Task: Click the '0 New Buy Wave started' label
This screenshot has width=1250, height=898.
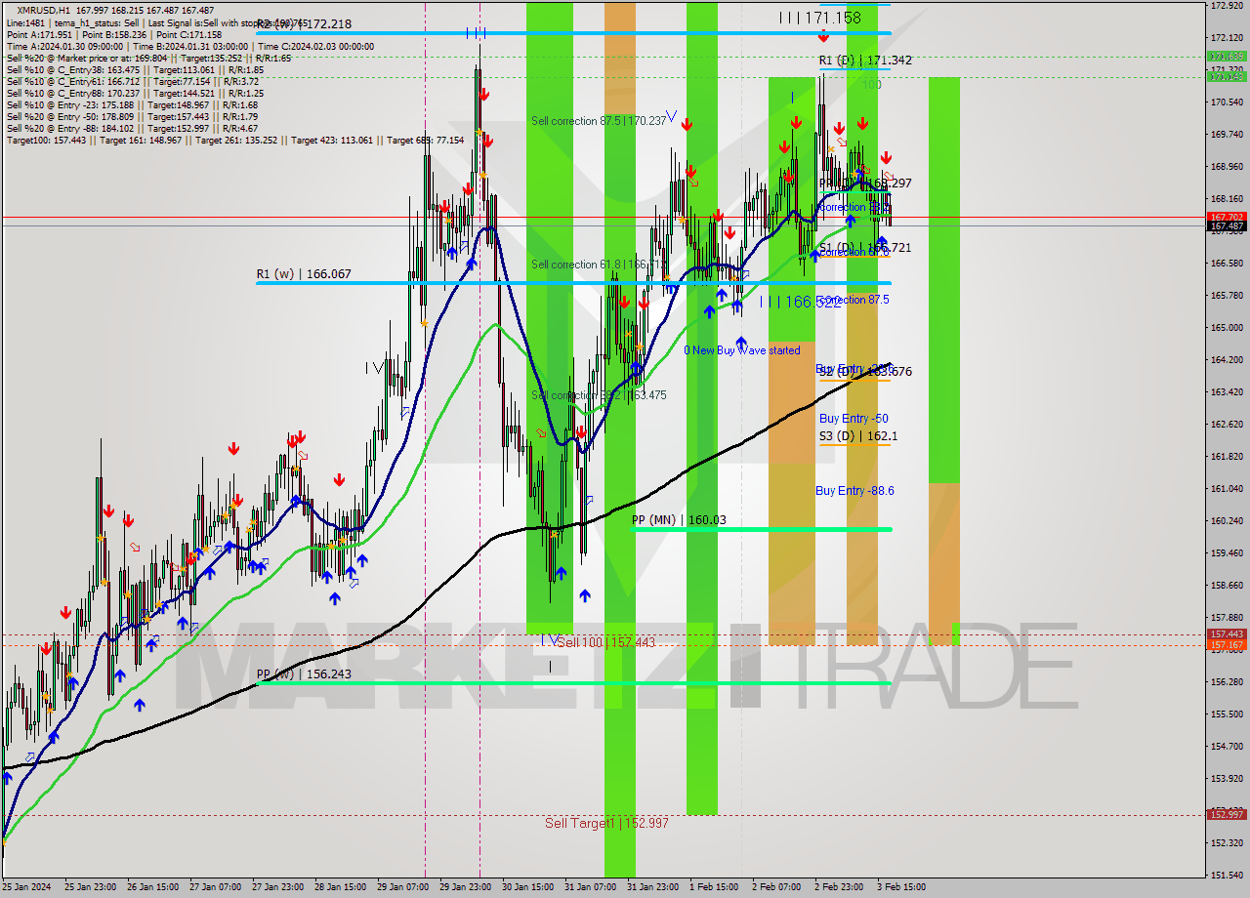Action: pyautogui.click(x=741, y=350)
